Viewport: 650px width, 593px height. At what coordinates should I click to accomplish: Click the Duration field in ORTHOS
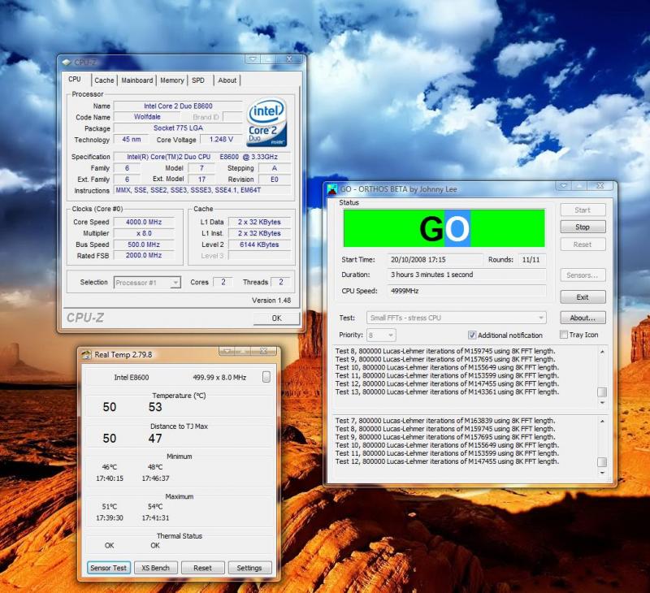click(466, 275)
